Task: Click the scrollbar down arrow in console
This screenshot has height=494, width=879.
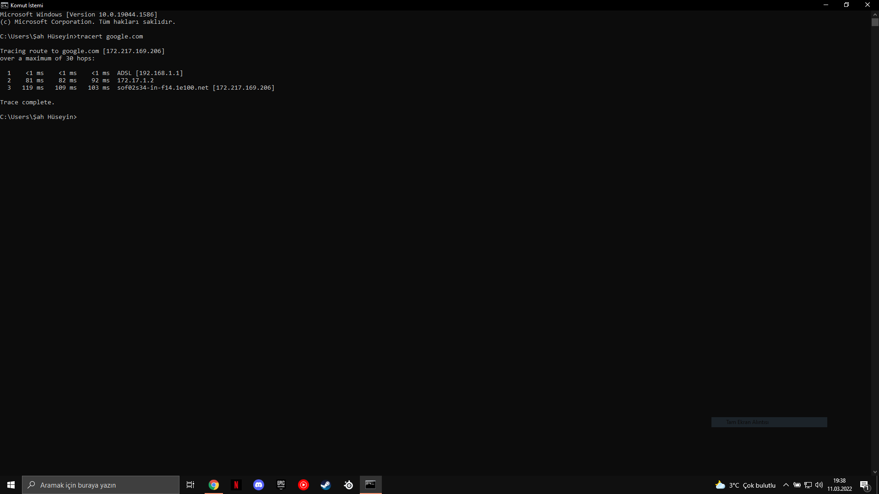Action: (x=875, y=472)
